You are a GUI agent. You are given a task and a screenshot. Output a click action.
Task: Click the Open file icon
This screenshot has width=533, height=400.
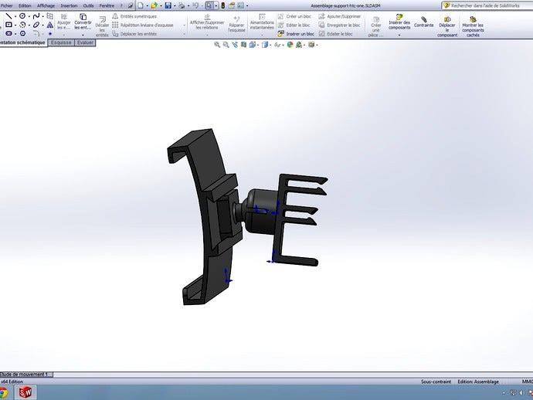[x=154, y=5]
